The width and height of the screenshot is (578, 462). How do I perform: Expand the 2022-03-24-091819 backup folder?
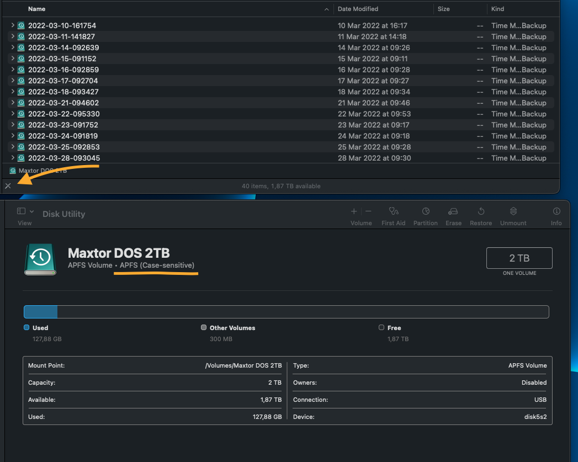[x=13, y=136]
